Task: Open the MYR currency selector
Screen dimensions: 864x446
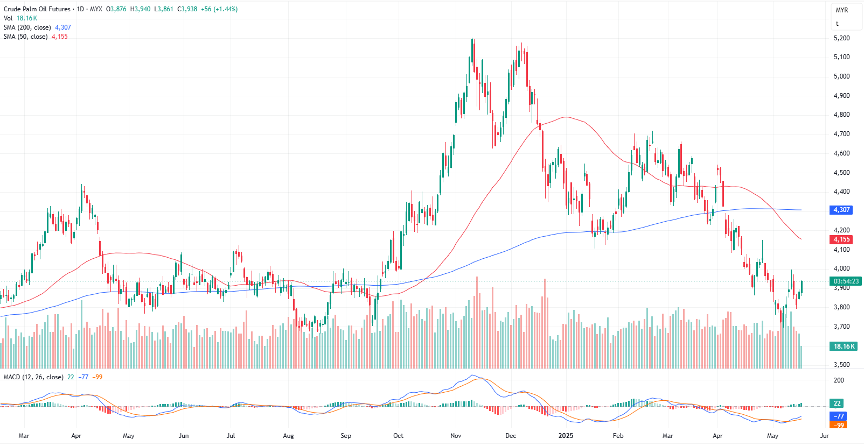Action: point(841,10)
